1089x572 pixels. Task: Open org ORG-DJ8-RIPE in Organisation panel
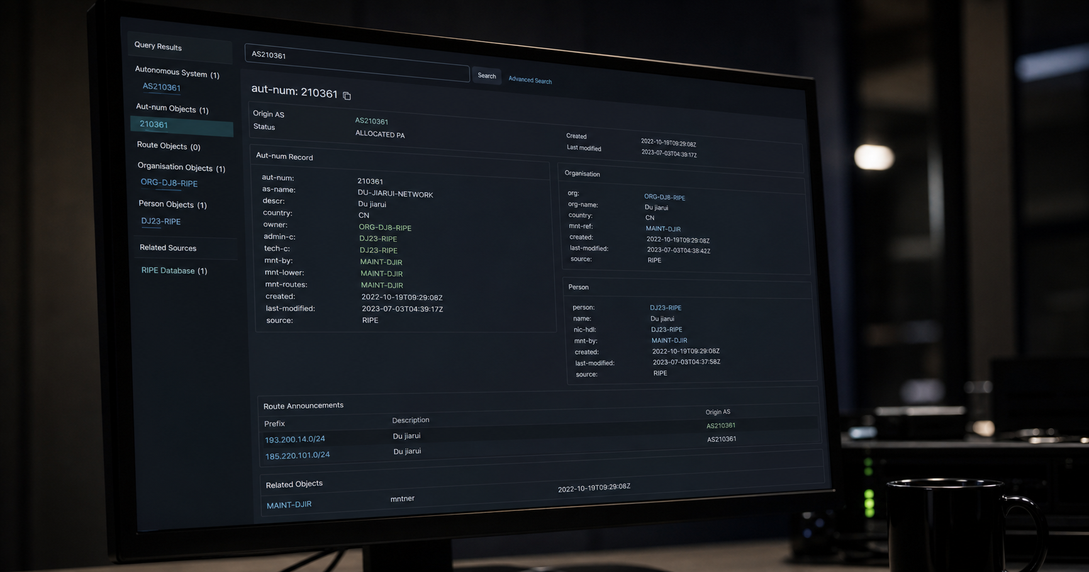click(664, 198)
